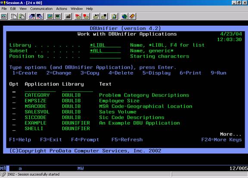Open the Communication menu

(x=41, y=9)
